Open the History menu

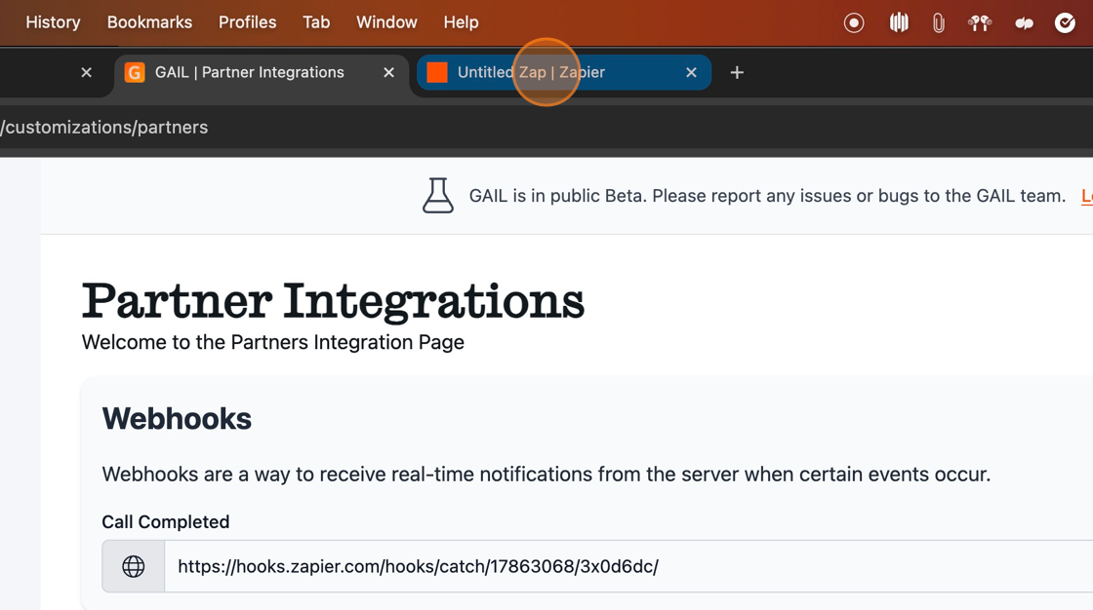(53, 22)
